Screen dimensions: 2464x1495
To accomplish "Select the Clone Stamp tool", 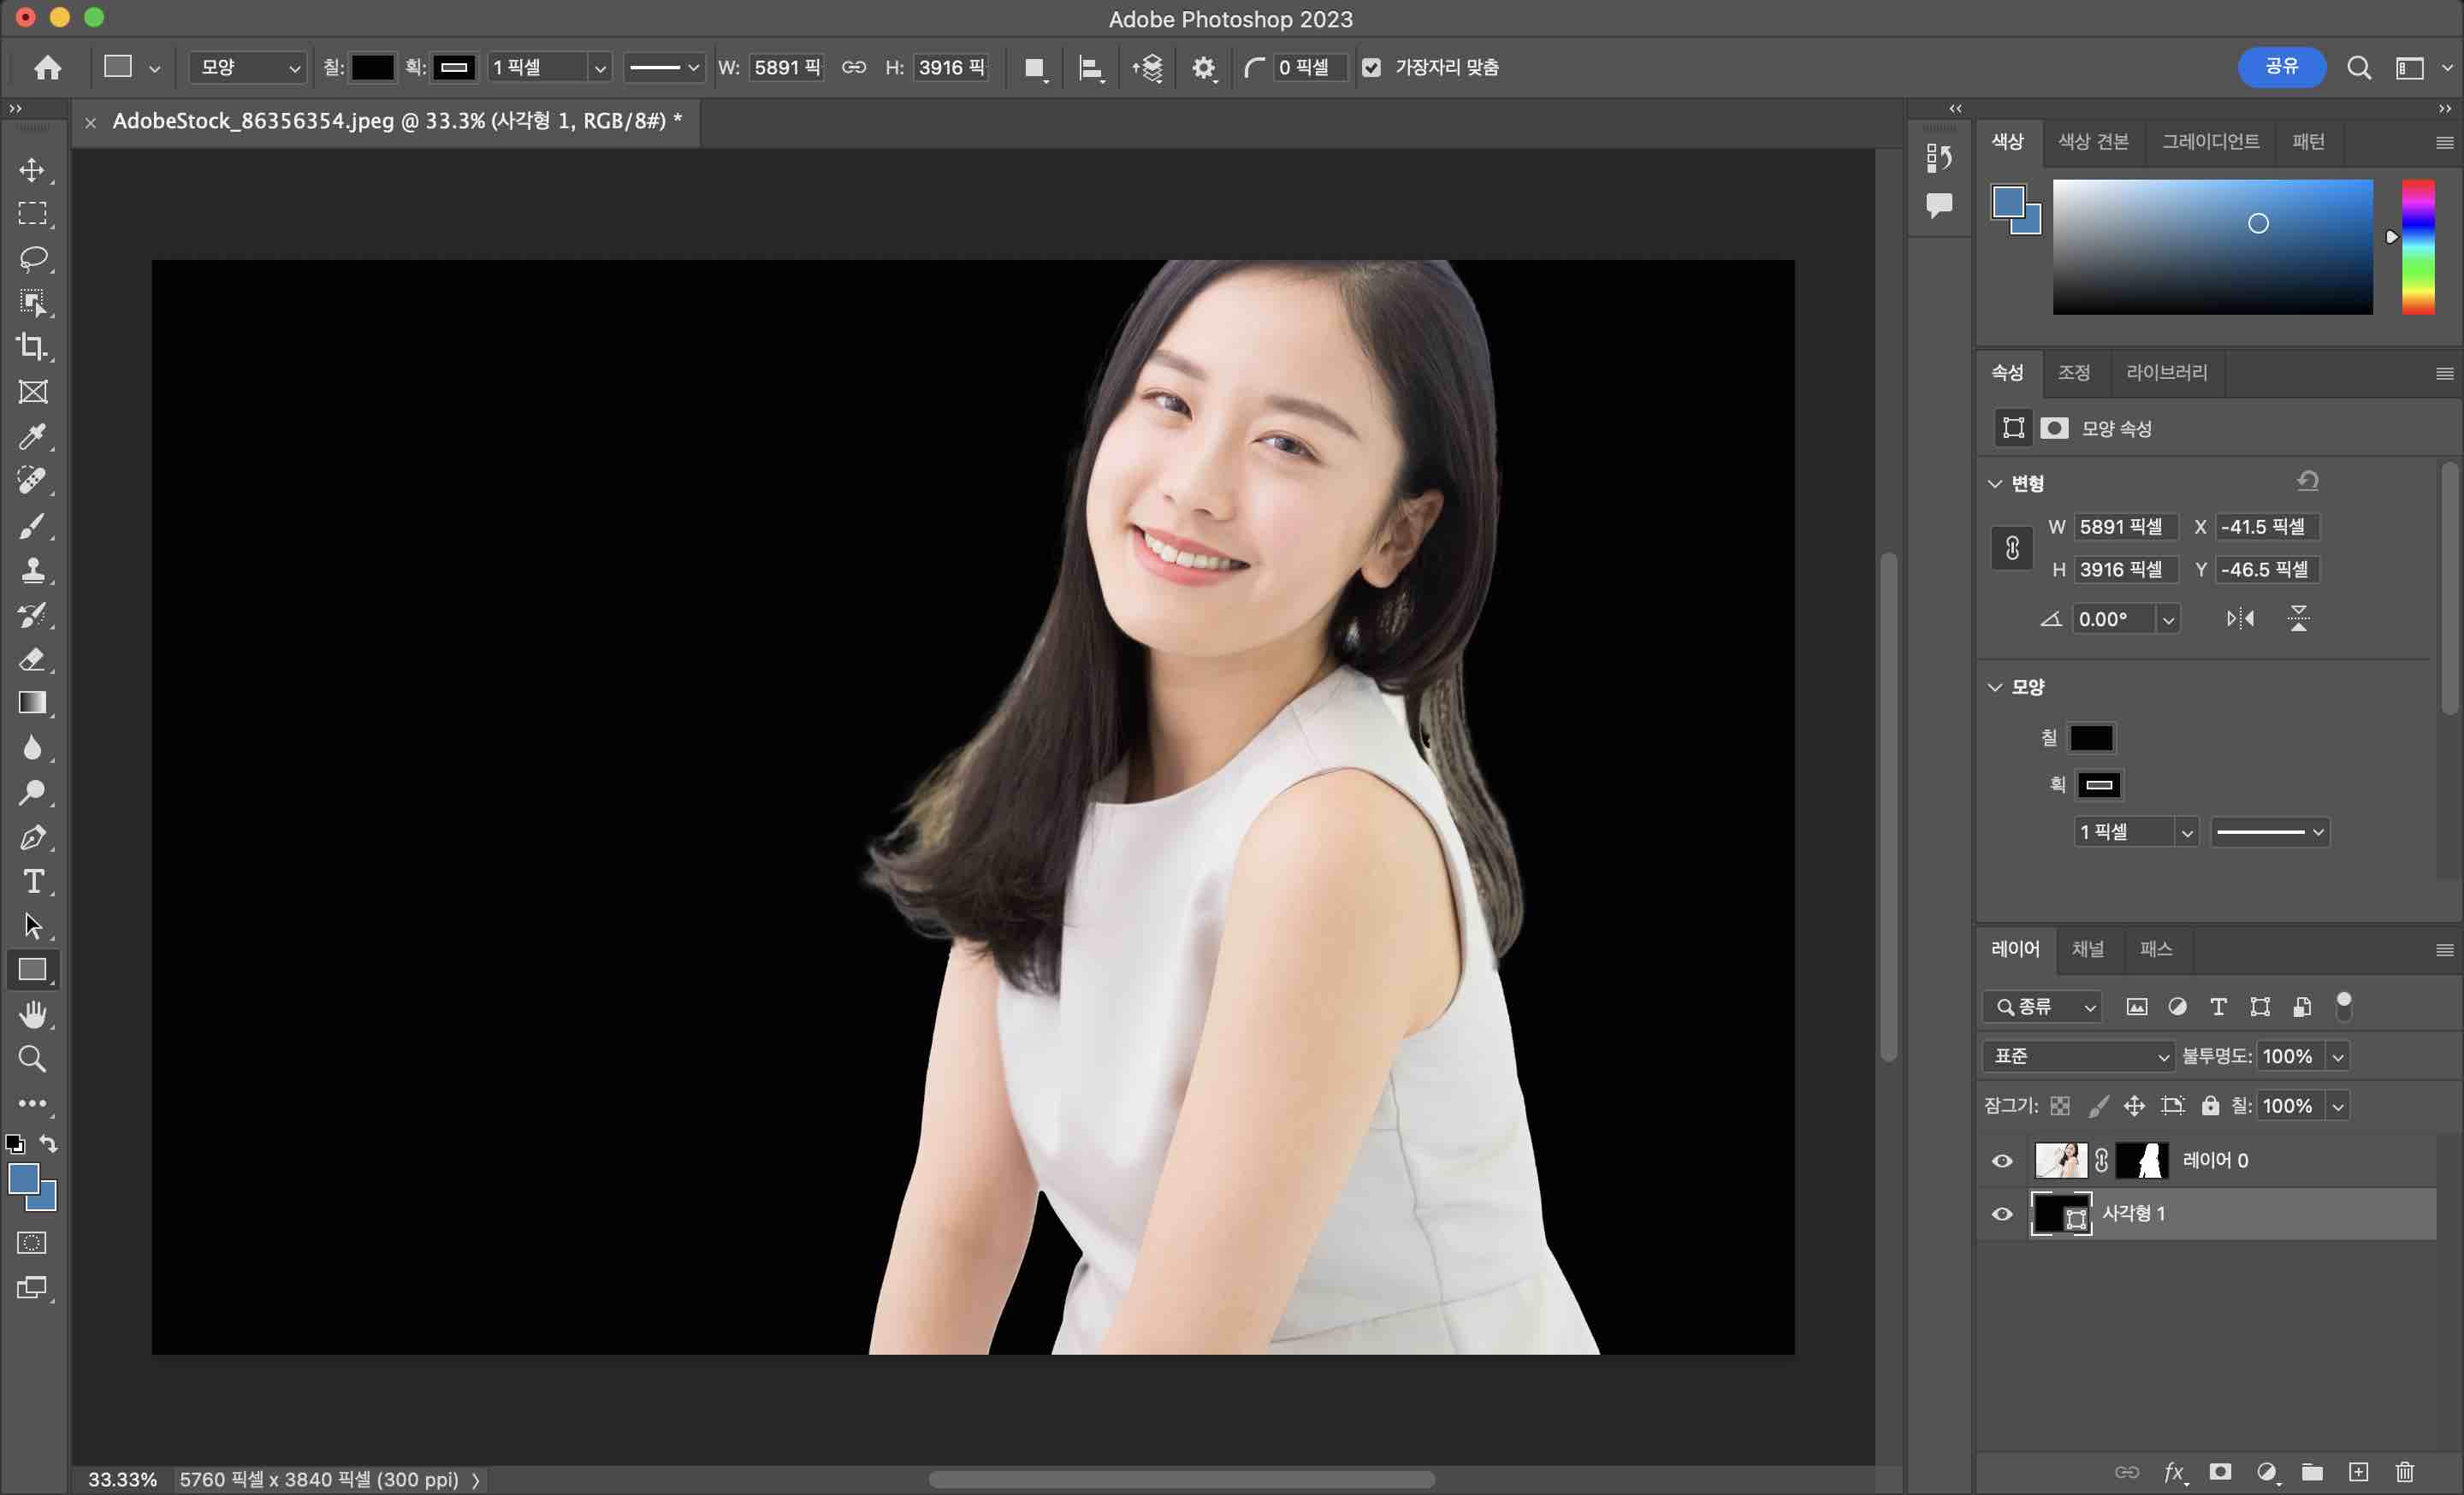I will [x=32, y=570].
